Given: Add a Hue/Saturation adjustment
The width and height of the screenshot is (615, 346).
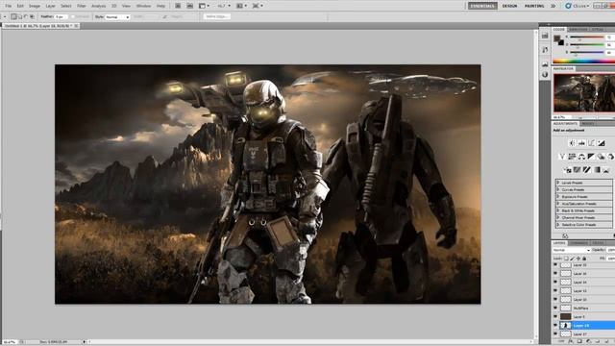Looking at the screenshot, I should point(572,157).
